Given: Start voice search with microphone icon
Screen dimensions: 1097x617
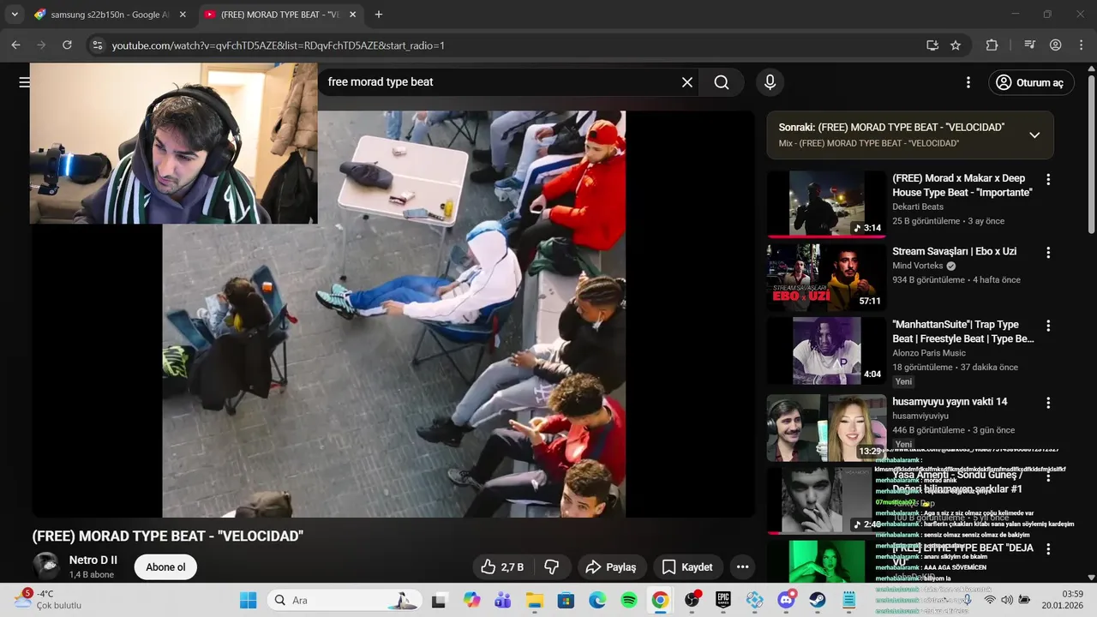Looking at the screenshot, I should tap(770, 82).
